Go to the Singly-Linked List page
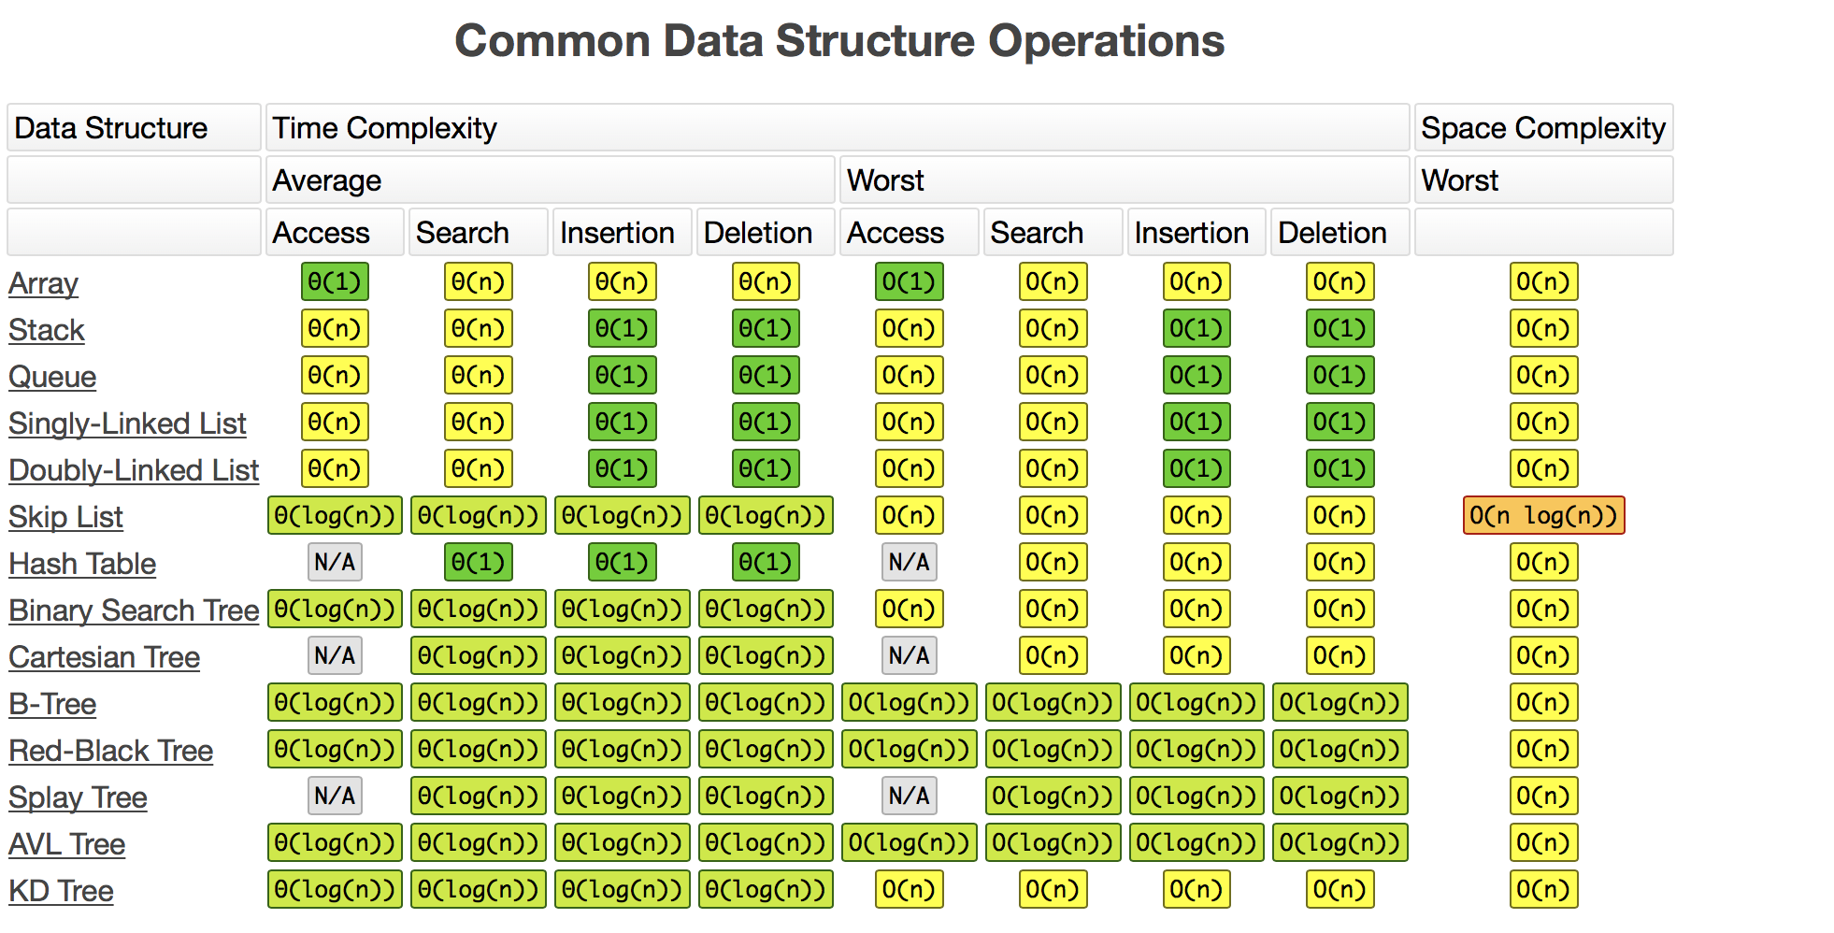The width and height of the screenshot is (1834, 933). pos(127,423)
